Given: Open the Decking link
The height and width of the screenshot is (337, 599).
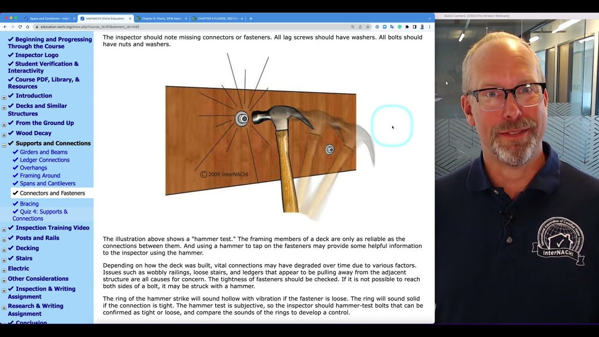Looking at the screenshot, I should click(x=27, y=248).
